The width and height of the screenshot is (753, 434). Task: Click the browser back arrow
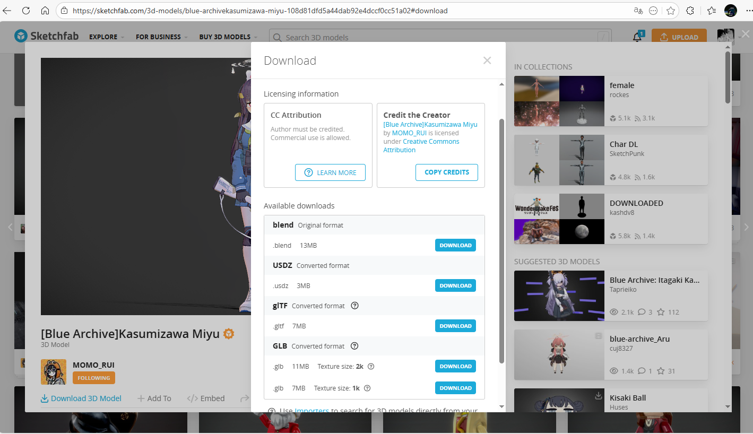tap(7, 10)
